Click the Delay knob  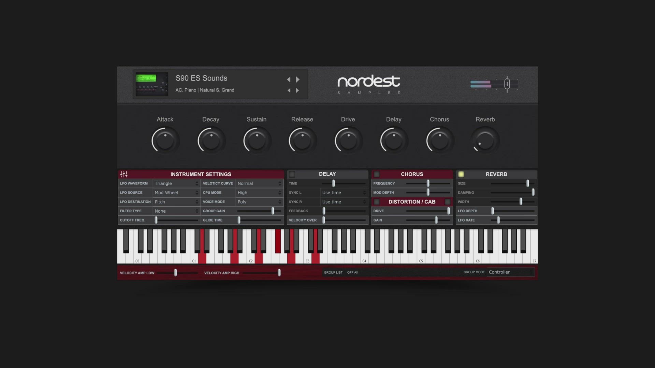click(x=394, y=140)
